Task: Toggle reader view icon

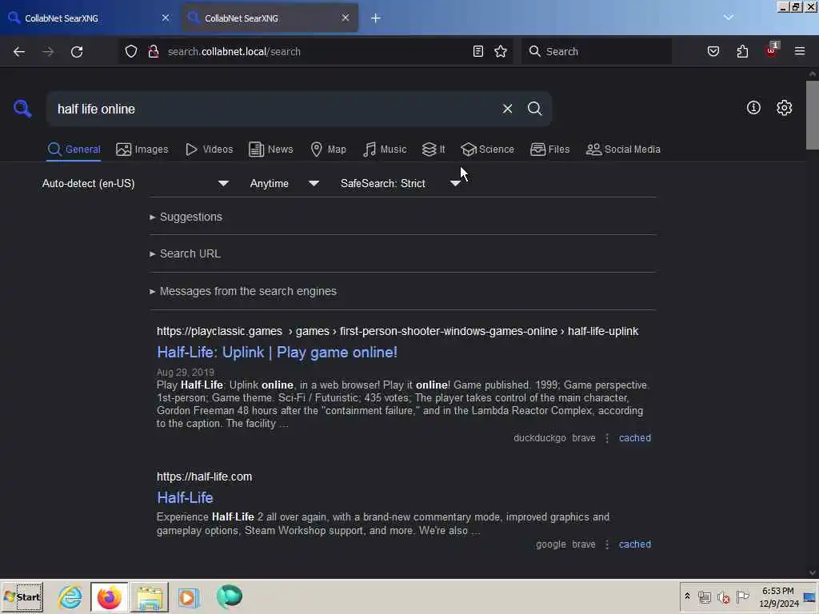Action: pyautogui.click(x=478, y=51)
